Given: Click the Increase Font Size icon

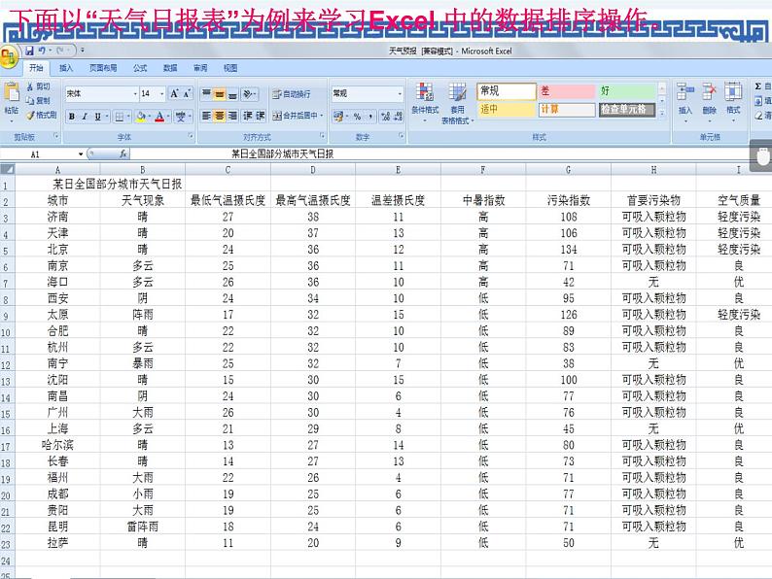Looking at the screenshot, I should point(174,93).
